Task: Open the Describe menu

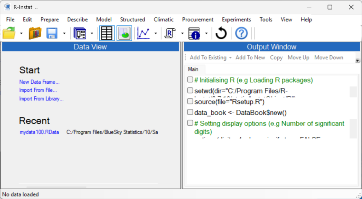Action: point(77,19)
